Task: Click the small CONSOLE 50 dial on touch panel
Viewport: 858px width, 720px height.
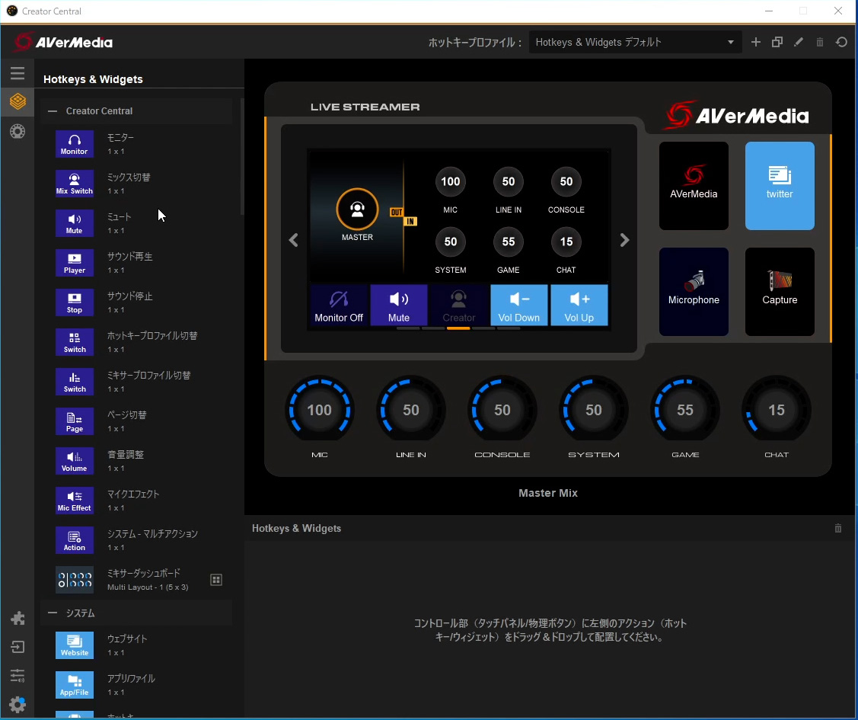Action: pyautogui.click(x=566, y=182)
